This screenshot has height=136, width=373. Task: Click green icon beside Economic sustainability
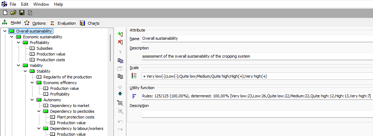pyautogui.click(x=19, y=37)
